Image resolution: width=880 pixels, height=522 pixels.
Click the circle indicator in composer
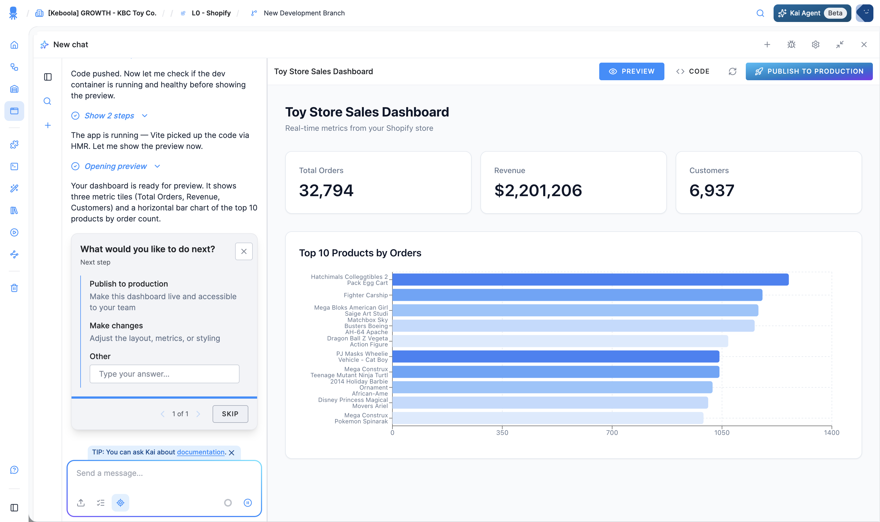coord(228,503)
